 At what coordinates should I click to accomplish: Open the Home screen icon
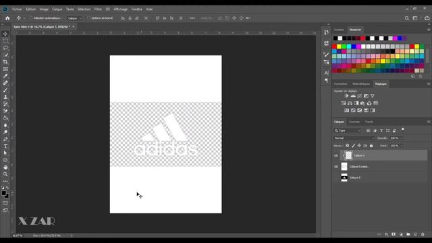pos(7,18)
